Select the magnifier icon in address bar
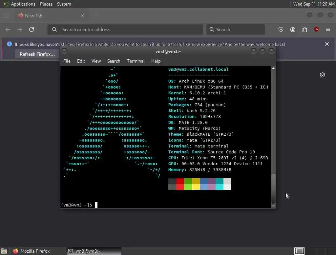Screen dimensions: 336x255 54,29
